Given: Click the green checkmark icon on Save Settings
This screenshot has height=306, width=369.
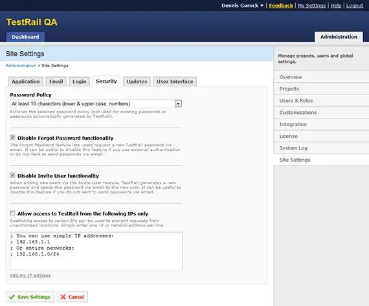Looking at the screenshot, I should click(12, 297).
